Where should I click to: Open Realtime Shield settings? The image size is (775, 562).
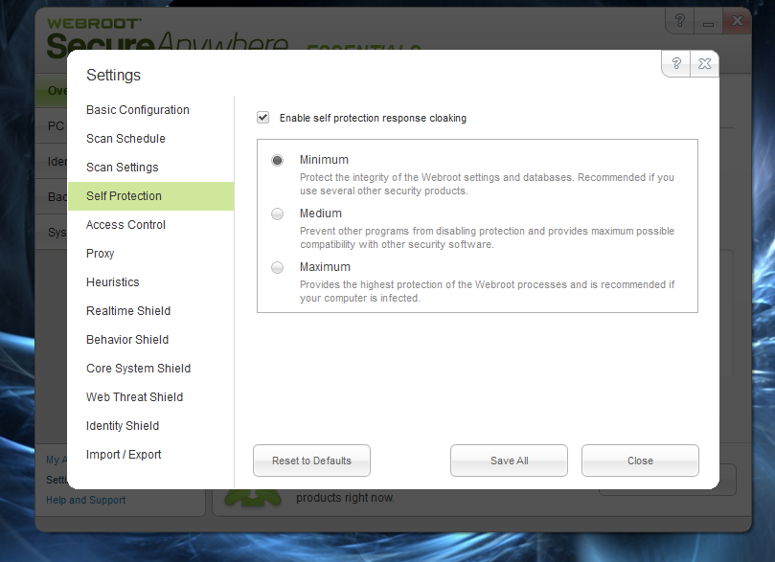click(150, 310)
